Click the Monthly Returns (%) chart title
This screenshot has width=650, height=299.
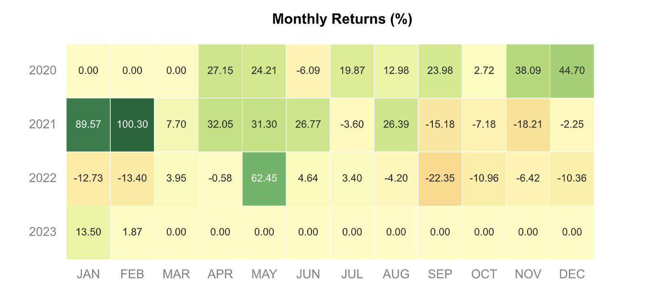(x=342, y=19)
